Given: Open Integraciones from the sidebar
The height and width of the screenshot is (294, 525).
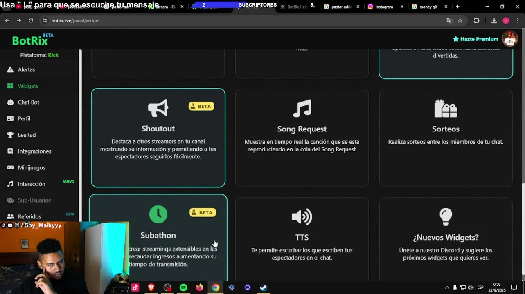Looking at the screenshot, I should point(34,151).
